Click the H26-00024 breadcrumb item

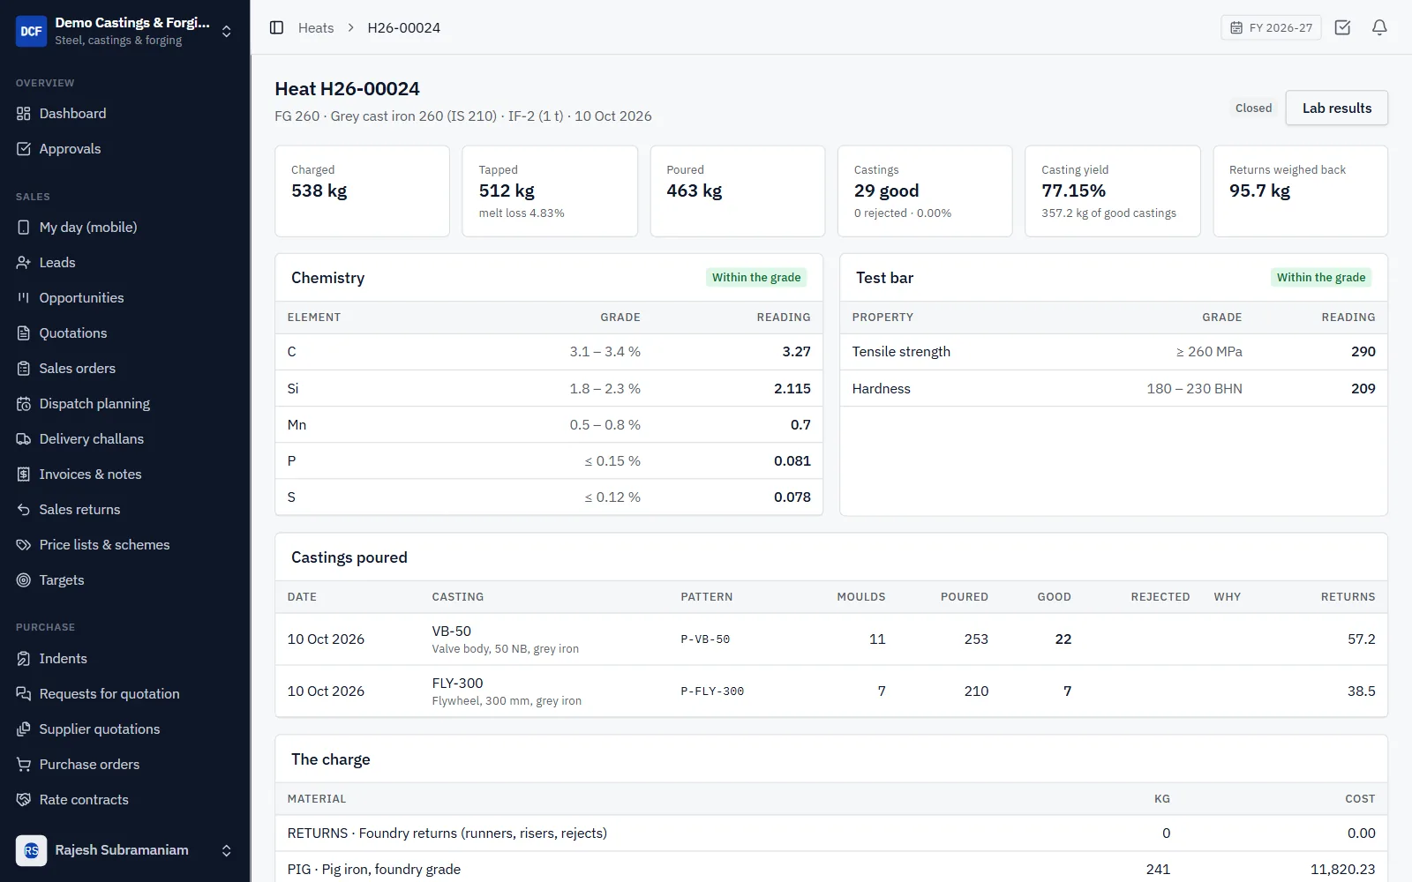[x=404, y=27]
